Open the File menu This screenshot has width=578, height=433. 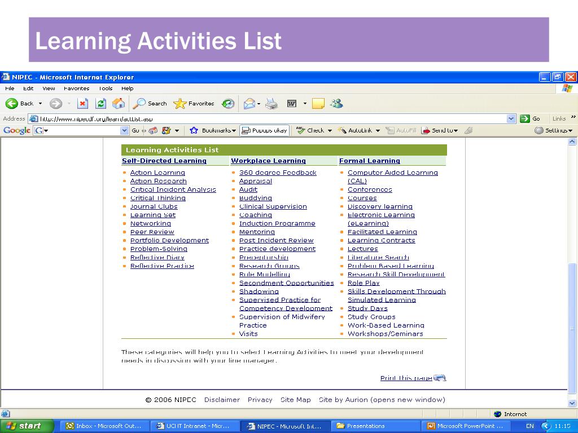click(10, 89)
